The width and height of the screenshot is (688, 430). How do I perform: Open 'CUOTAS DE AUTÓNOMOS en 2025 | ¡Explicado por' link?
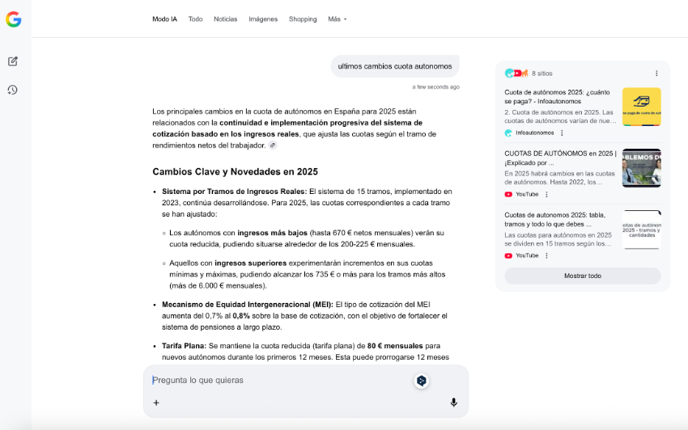coord(560,158)
